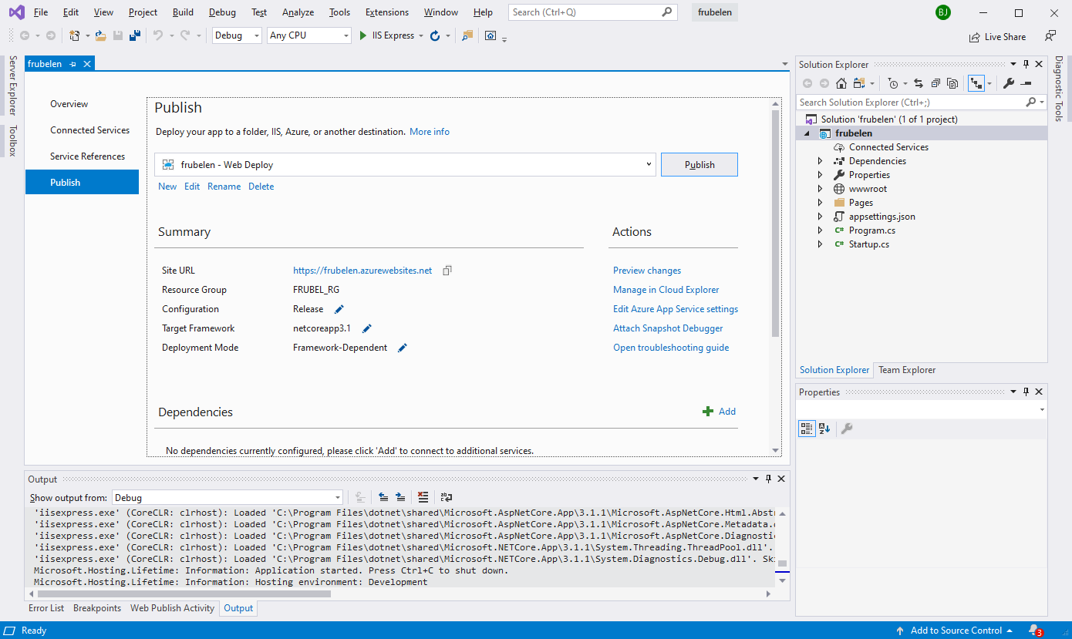Screen dimensions: 1072x639
Task: Click the Publish button
Action: pos(699,164)
